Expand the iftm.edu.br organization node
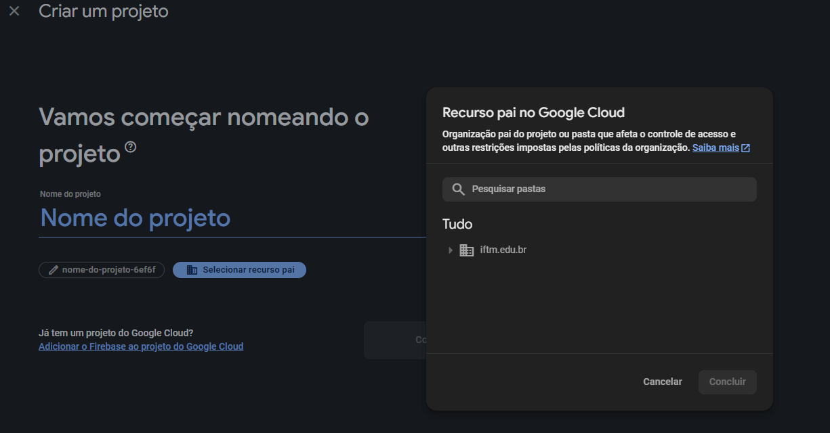The image size is (830, 433). click(x=450, y=250)
